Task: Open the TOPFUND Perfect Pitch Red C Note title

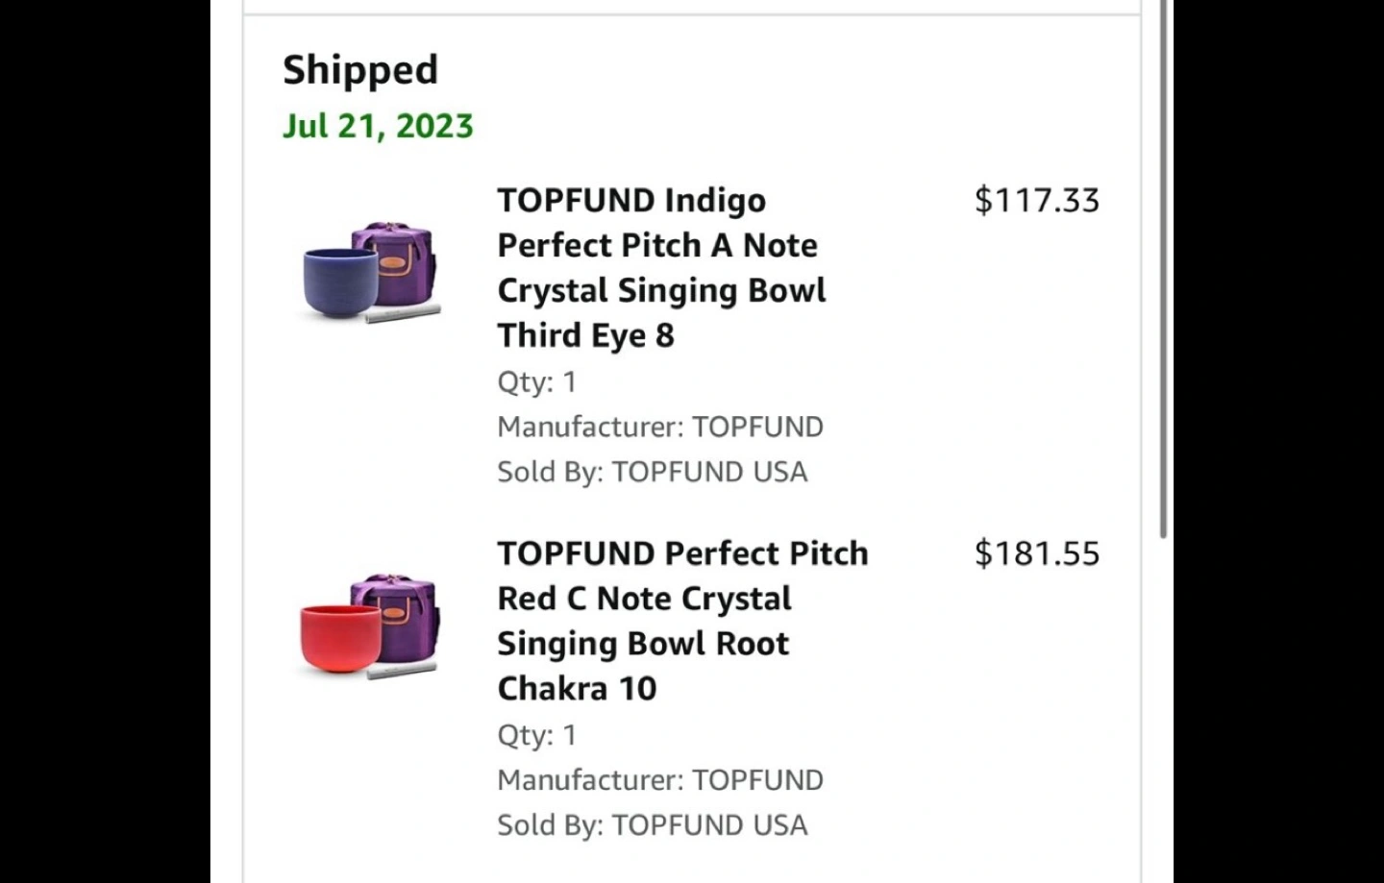Action: tap(682, 621)
